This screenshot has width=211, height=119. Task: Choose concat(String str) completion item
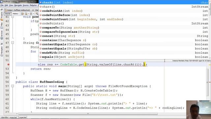124,36
